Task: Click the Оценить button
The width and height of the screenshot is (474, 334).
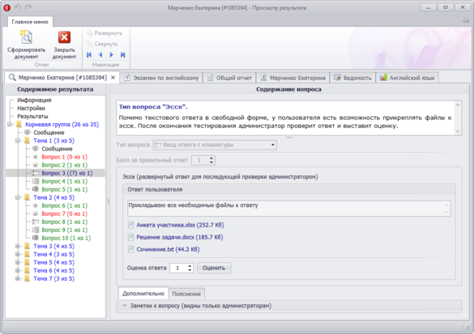Action: (214, 268)
